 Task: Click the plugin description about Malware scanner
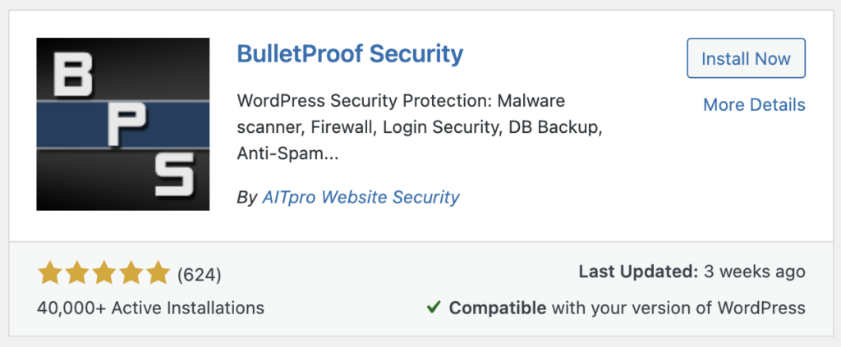click(x=420, y=127)
